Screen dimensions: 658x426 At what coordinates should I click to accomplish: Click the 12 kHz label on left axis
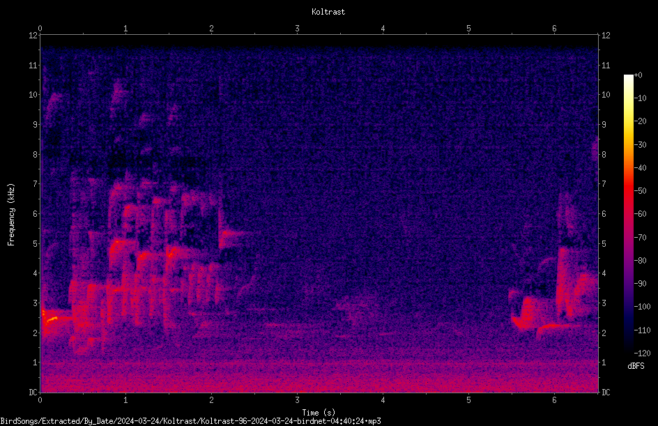click(33, 36)
